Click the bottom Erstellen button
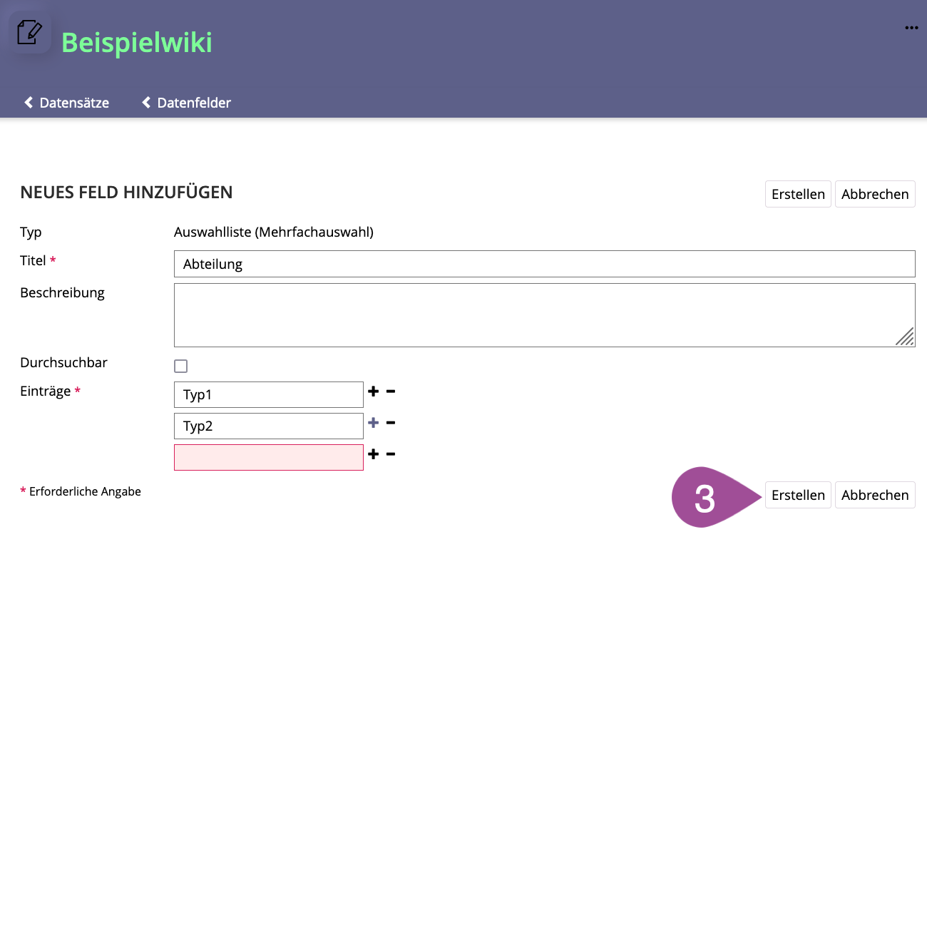Viewport: 927px width, 927px height. (797, 495)
